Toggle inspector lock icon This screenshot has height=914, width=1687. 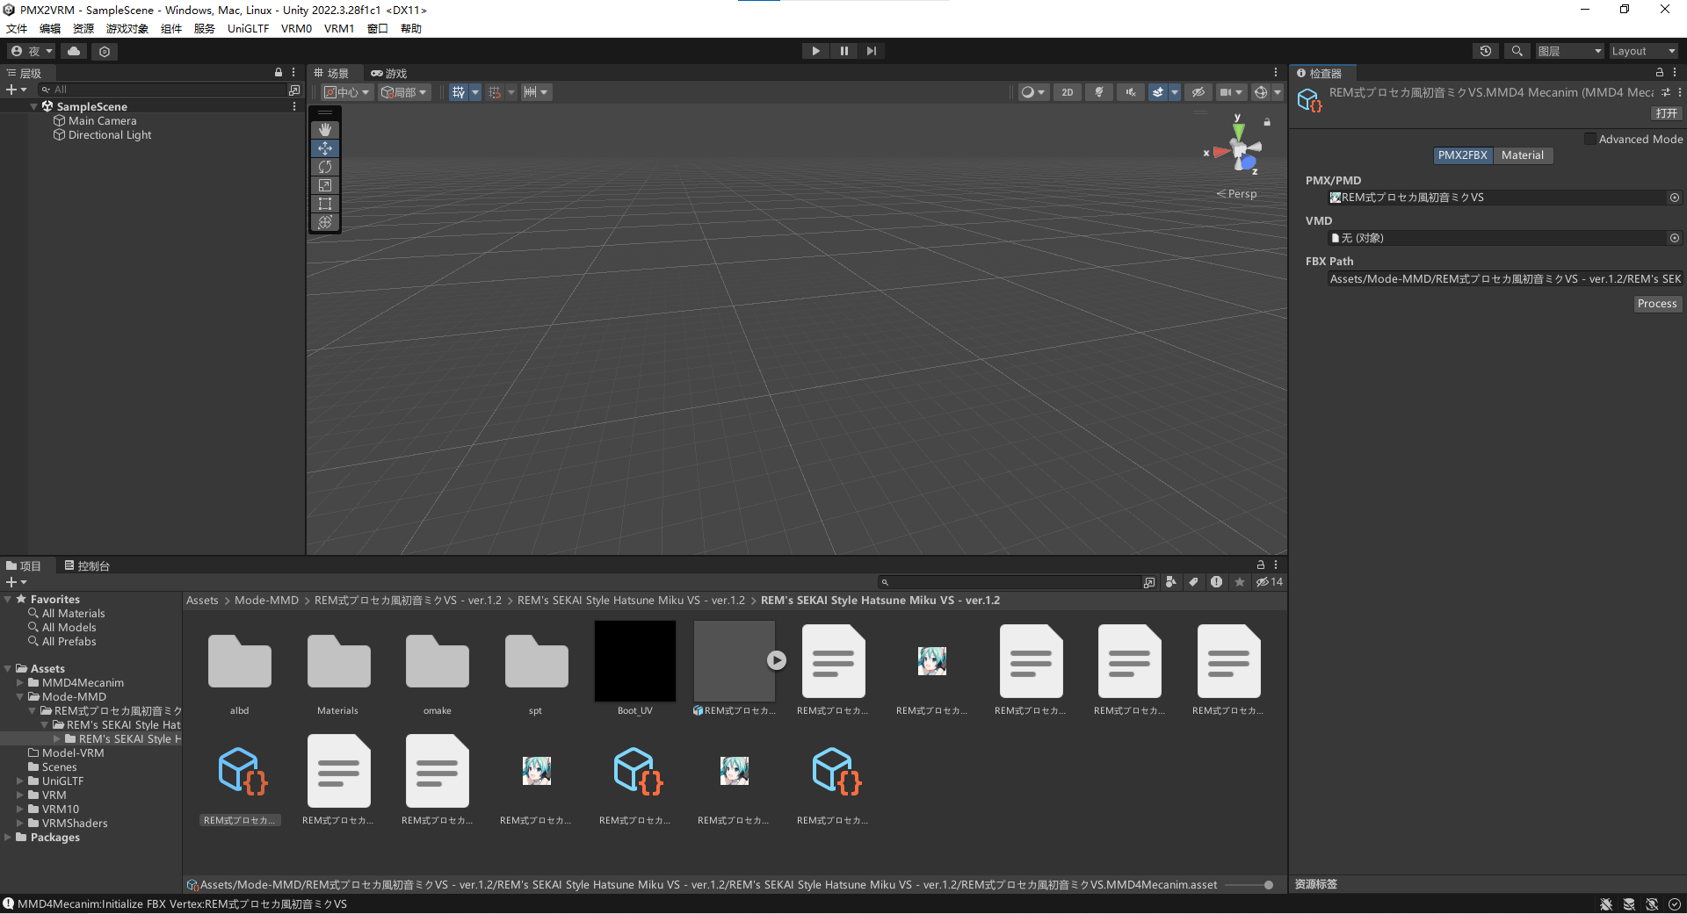click(x=1659, y=73)
